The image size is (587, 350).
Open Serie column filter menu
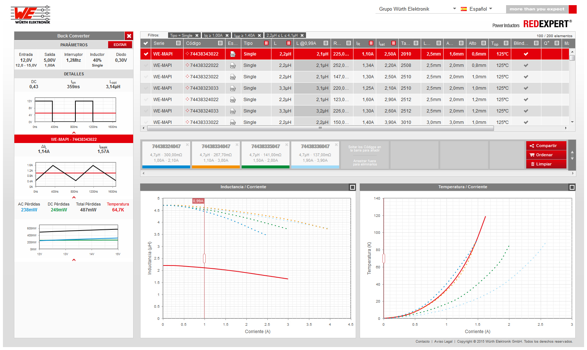click(x=178, y=43)
